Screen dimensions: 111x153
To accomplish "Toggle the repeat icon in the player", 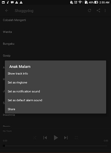I will [76, 138].
